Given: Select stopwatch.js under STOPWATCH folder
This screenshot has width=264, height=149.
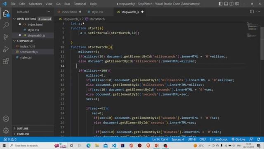Looking at the screenshot, I should pos(29,52).
